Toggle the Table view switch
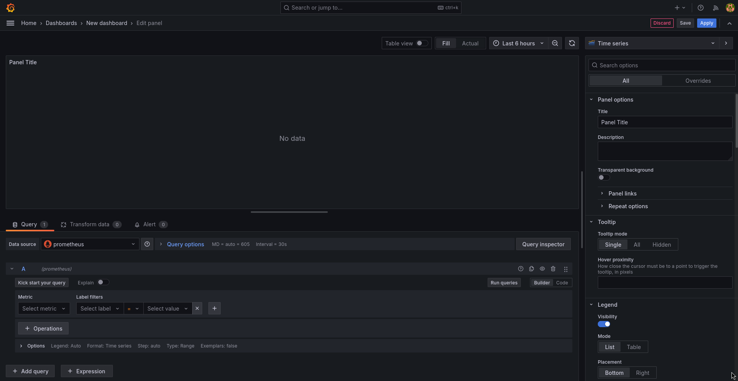The height and width of the screenshot is (381, 738). click(x=422, y=43)
